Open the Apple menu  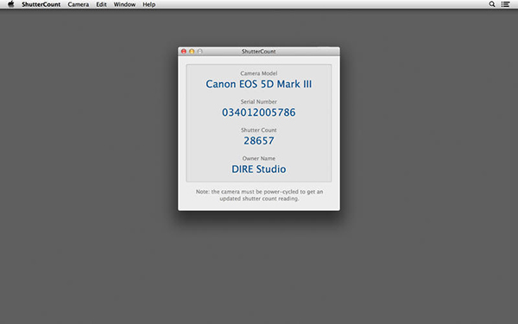[11, 4]
